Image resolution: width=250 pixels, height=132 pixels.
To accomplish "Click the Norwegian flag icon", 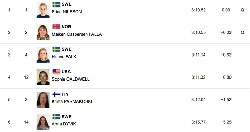I will [56, 27].
